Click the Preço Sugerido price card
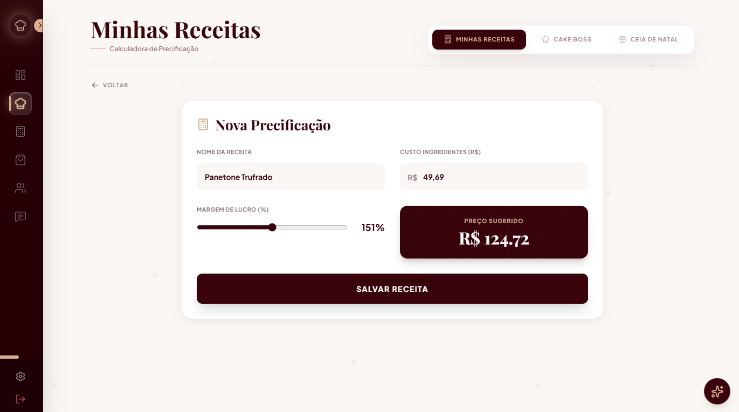Viewport: 739px width, 412px height. coord(494,232)
